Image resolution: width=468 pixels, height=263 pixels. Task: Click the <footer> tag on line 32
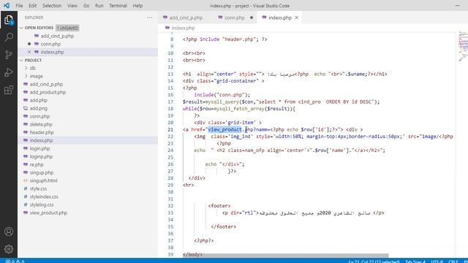click(219, 206)
